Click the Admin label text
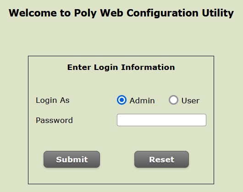 point(142,101)
